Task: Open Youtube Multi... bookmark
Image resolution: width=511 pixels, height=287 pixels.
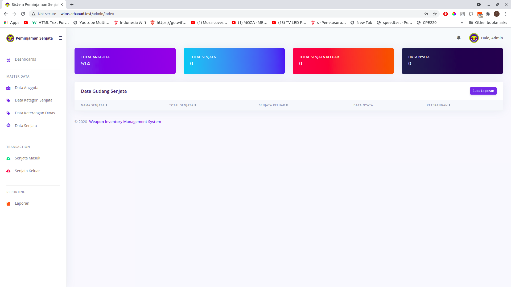Action: pos(91,23)
